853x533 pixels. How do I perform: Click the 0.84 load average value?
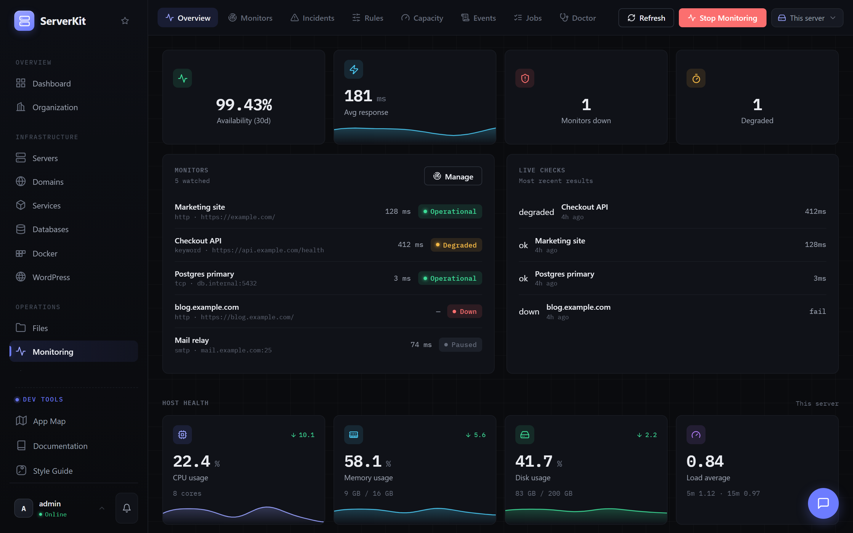point(705,461)
